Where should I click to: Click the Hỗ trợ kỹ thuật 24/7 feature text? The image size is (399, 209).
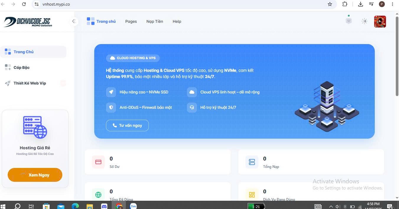click(218, 107)
